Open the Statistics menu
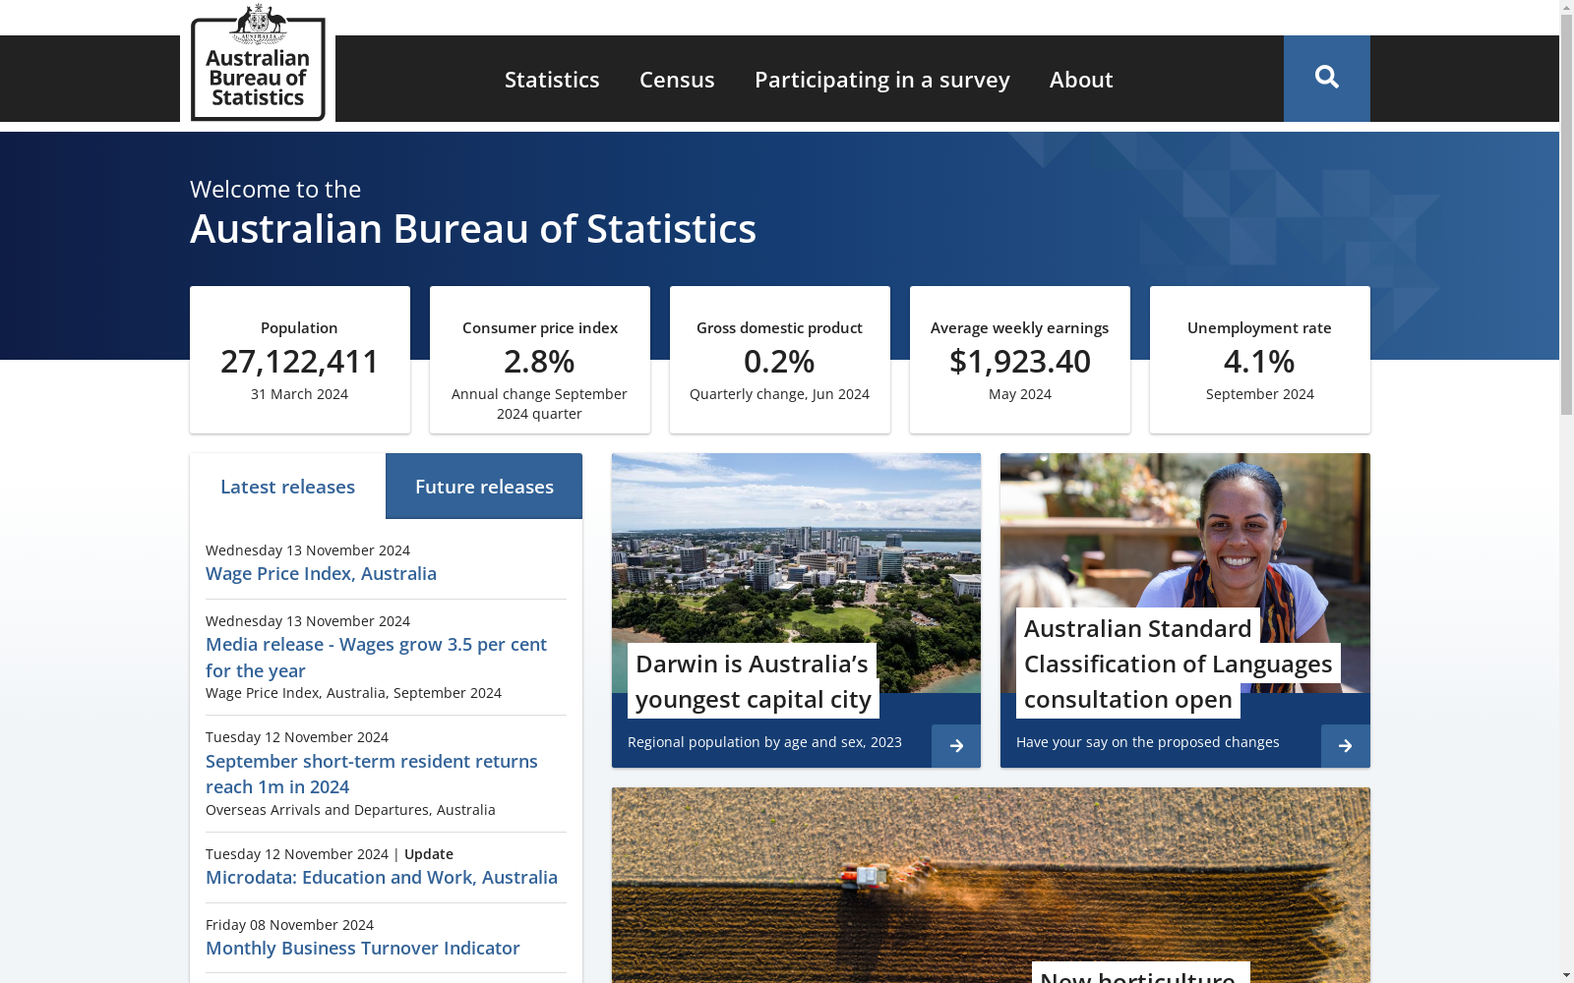The image size is (1574, 983). click(x=551, y=80)
